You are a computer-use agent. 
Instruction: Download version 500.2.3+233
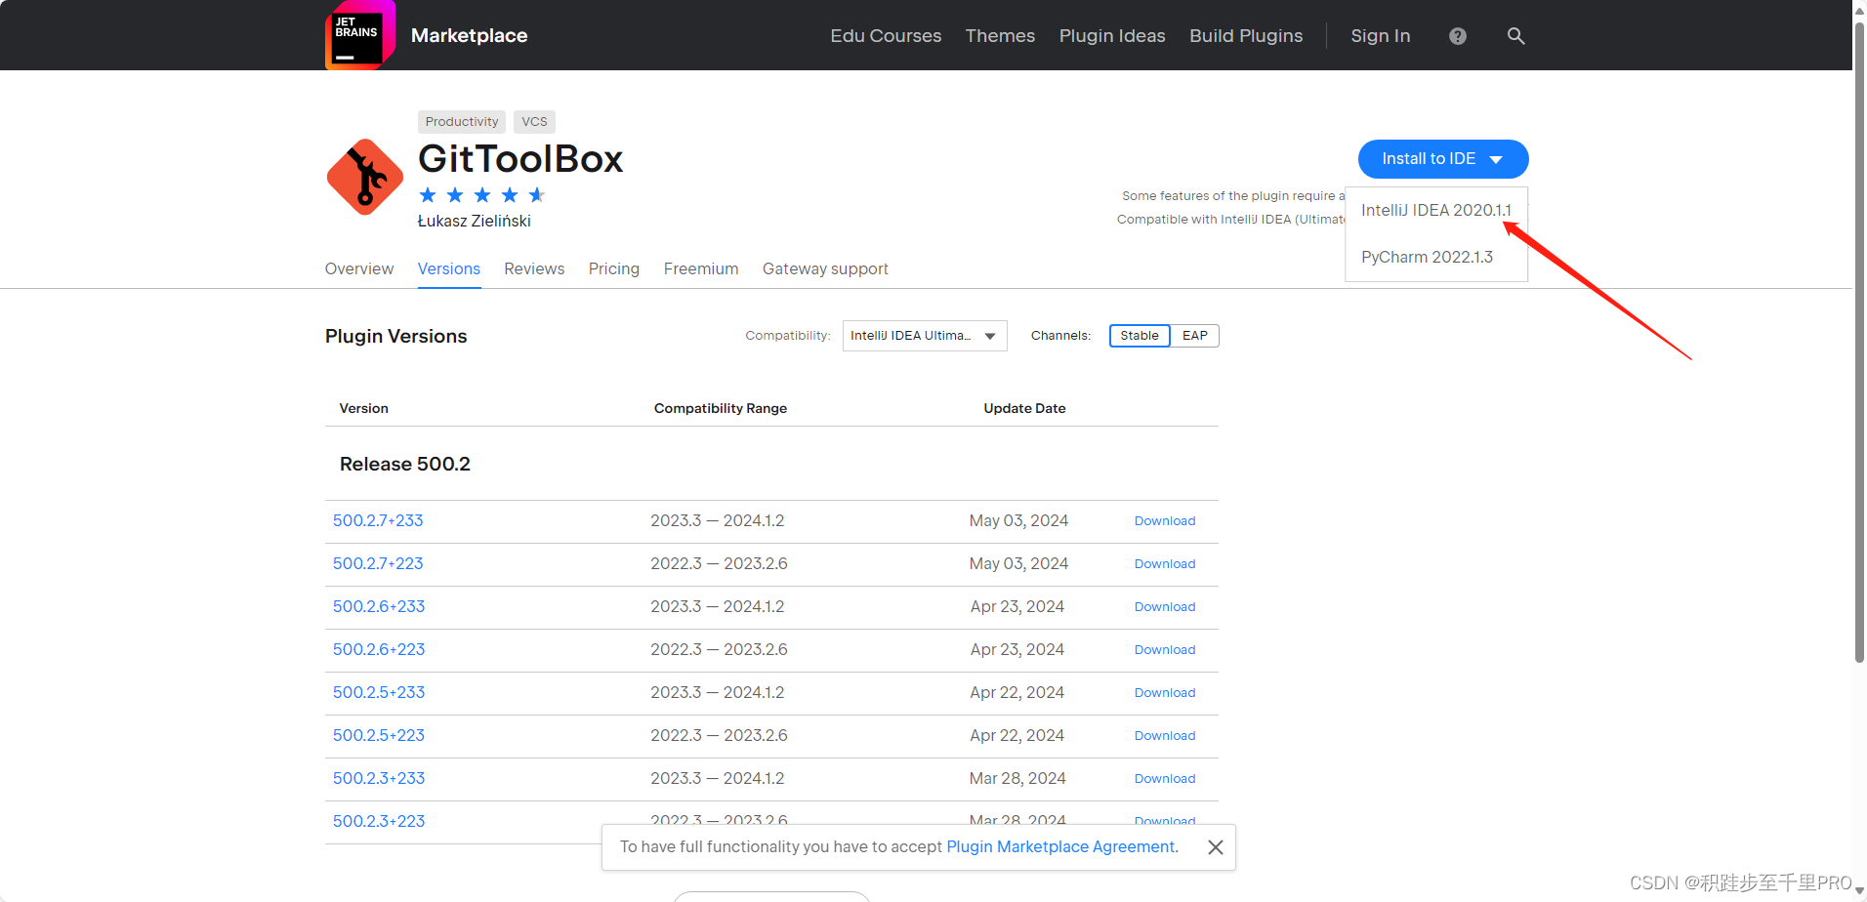(x=1165, y=779)
